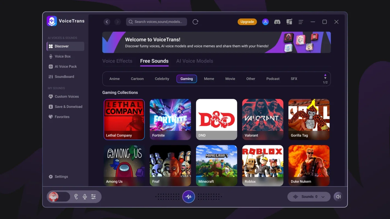This screenshot has width=390, height=219.
Task: Open the Lethal Company collection
Action: pyautogui.click(x=124, y=119)
